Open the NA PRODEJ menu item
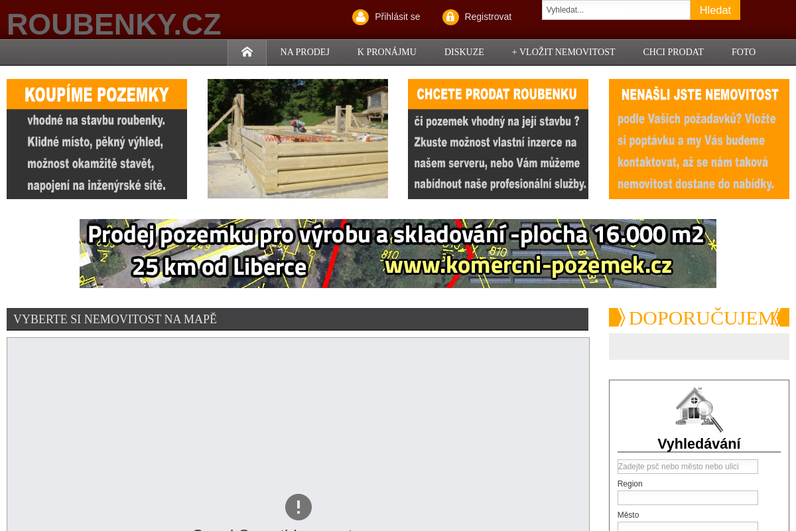Screen dimensions: 796x531 [x=304, y=52]
